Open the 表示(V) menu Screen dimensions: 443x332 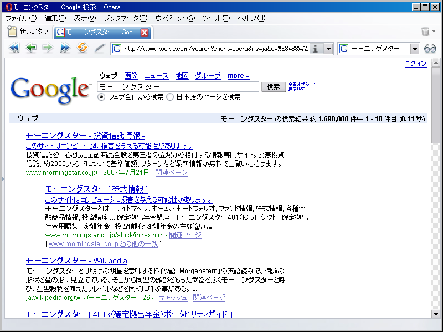click(85, 18)
